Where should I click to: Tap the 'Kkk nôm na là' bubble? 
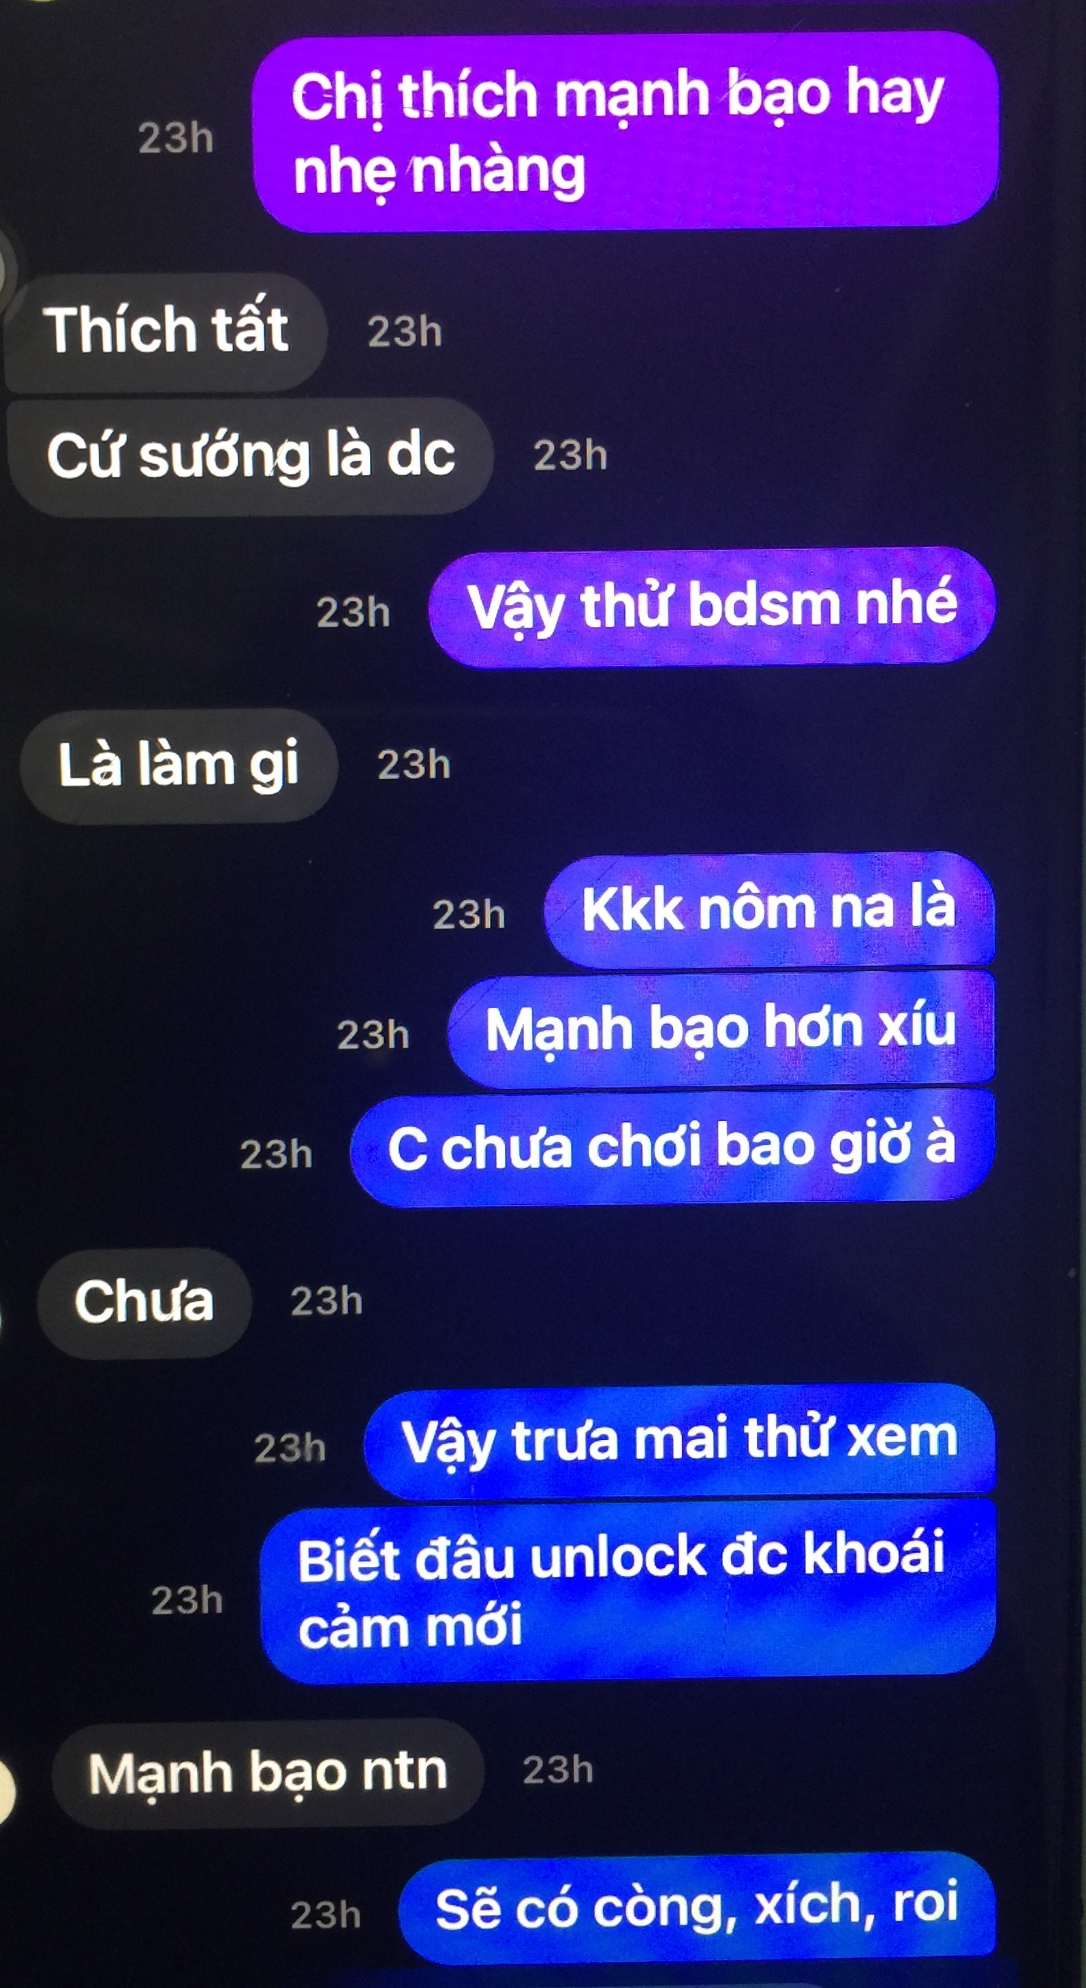769,909
